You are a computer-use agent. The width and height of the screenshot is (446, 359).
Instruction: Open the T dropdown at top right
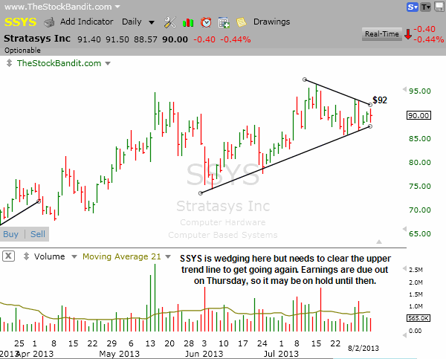tap(427, 7)
